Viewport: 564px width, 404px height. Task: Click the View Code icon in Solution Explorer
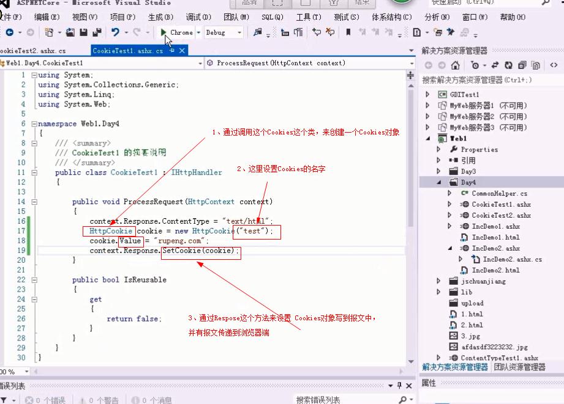coord(554,65)
